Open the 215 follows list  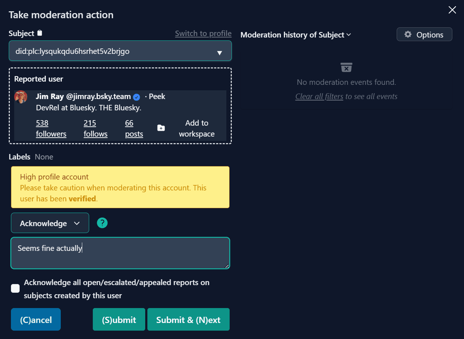point(95,129)
